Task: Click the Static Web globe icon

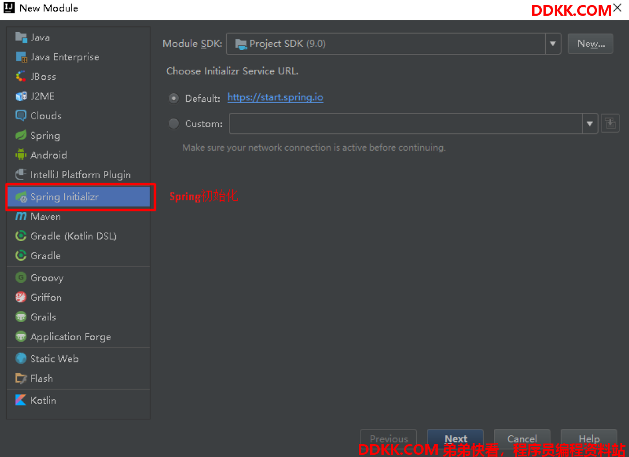Action: point(21,359)
